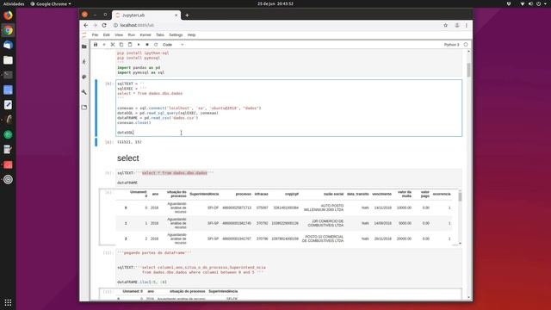
Task: Open the Chrome three-dot menu
Action: pyautogui.click(x=467, y=25)
